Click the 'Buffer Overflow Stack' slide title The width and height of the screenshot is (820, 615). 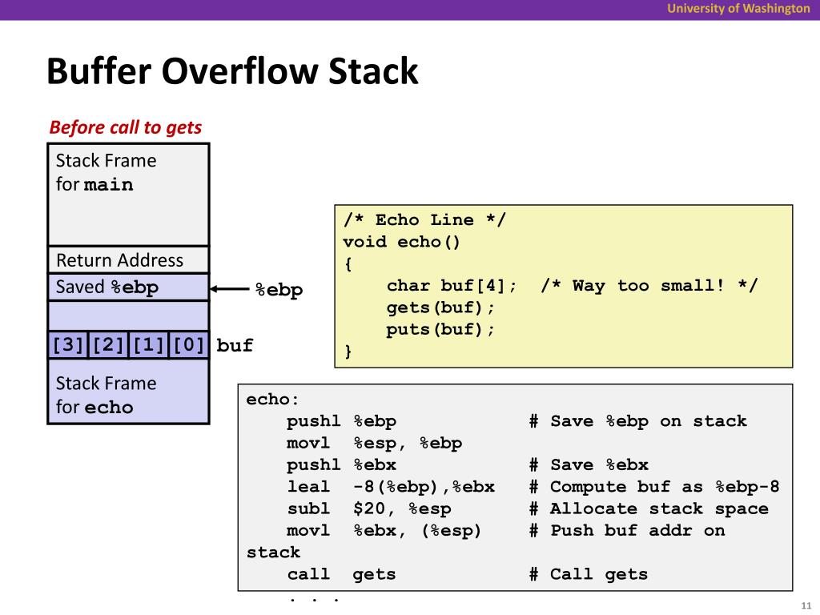(x=232, y=71)
